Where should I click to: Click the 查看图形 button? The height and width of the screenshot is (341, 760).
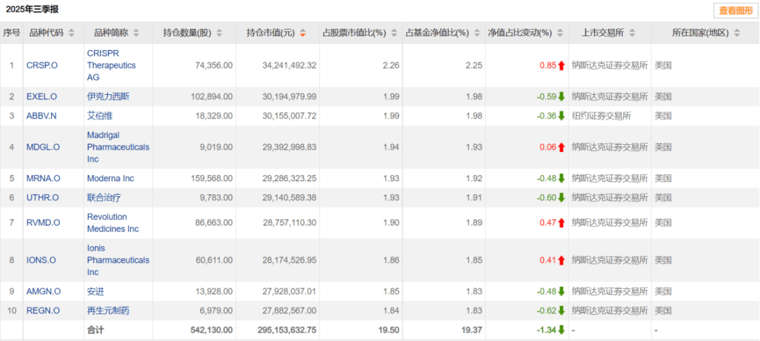coord(735,10)
